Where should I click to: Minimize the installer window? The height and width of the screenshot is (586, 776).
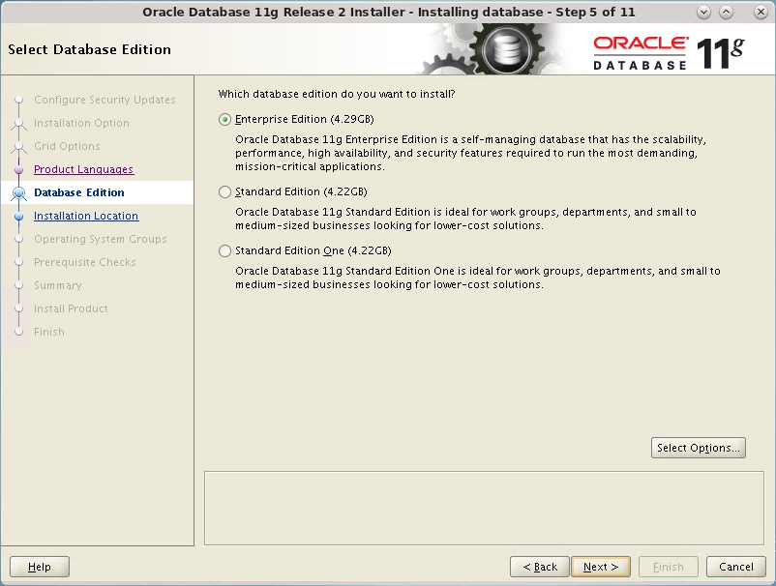703,13
